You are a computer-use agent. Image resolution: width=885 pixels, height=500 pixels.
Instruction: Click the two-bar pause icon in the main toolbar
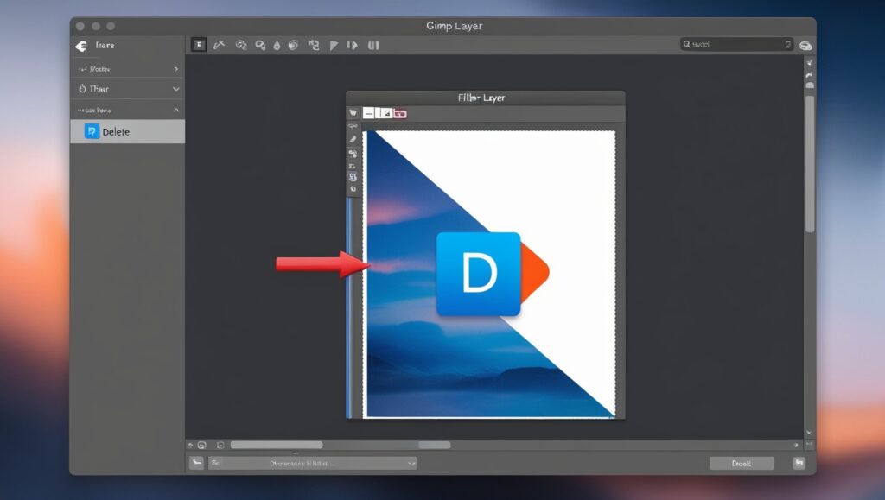(373, 46)
